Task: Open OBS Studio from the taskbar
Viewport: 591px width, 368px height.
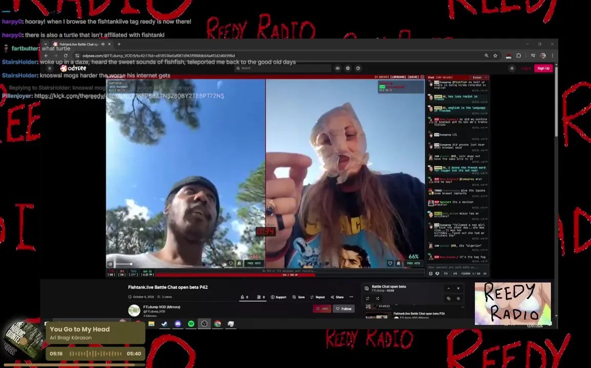Action: click(x=204, y=324)
